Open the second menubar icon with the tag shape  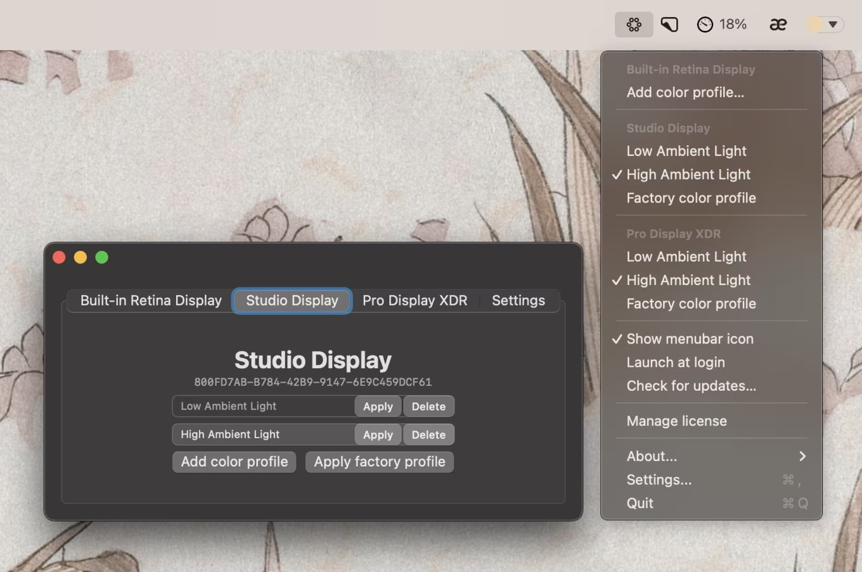pyautogui.click(x=669, y=25)
